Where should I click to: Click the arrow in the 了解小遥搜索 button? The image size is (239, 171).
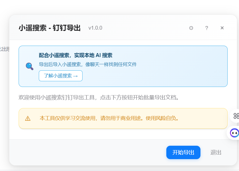(76, 76)
